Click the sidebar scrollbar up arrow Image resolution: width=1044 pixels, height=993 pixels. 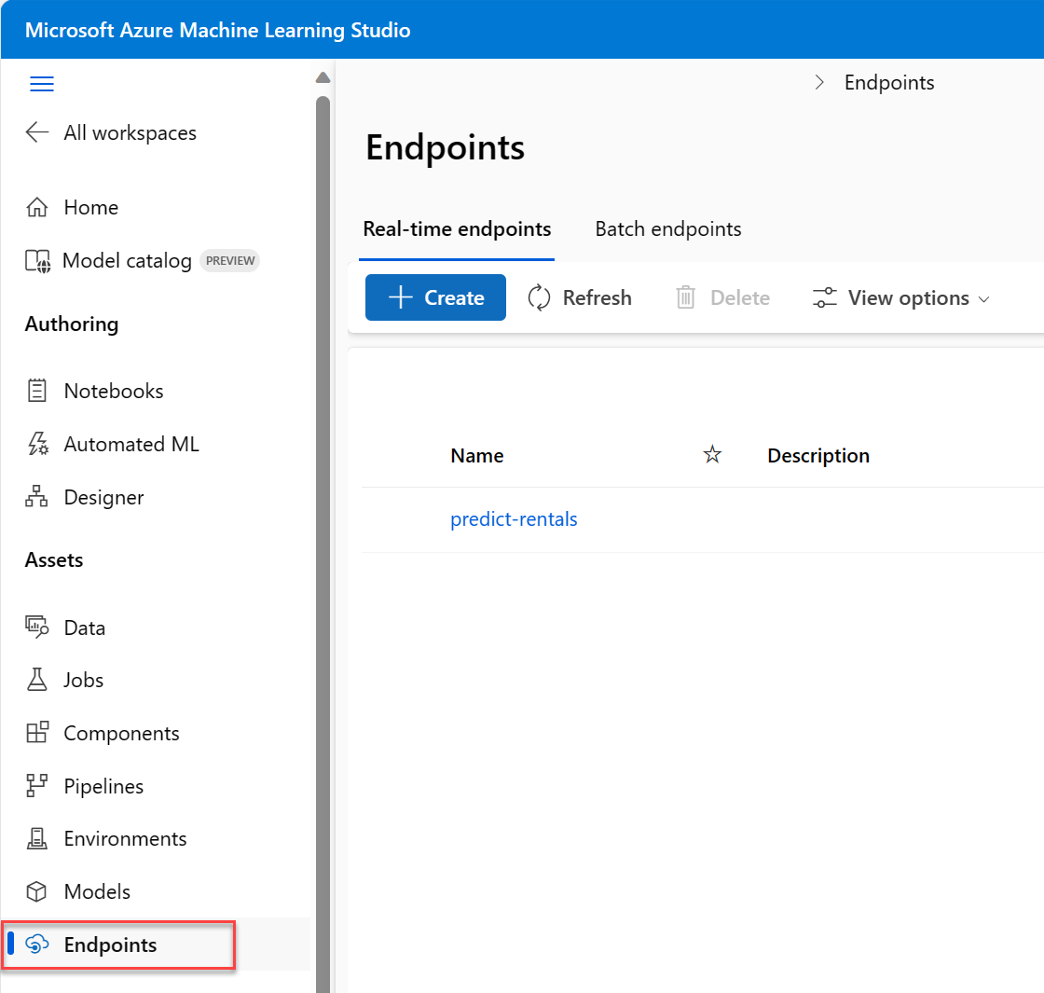point(323,78)
